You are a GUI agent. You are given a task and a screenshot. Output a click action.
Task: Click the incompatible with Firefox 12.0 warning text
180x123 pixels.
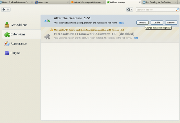point(89,30)
